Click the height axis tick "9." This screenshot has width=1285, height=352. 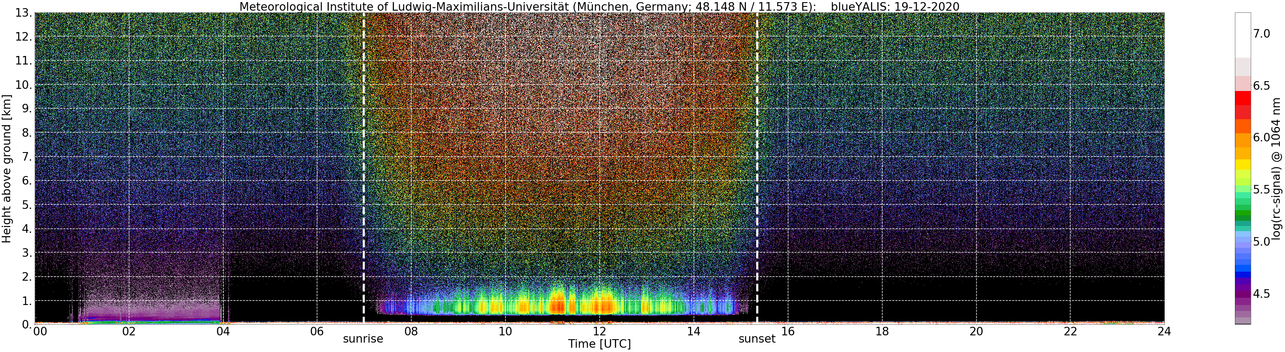[x=27, y=109]
